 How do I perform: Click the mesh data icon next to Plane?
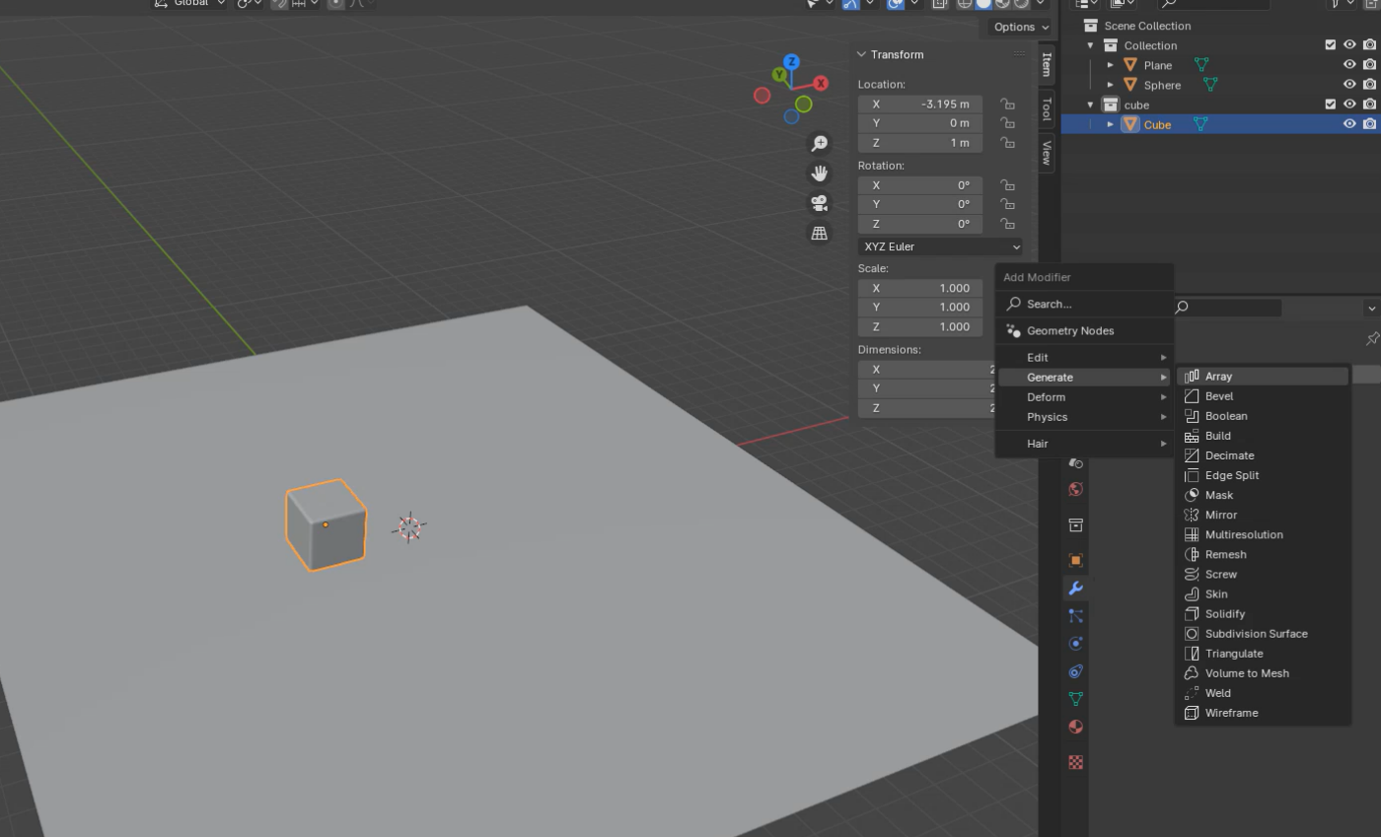tap(1201, 65)
